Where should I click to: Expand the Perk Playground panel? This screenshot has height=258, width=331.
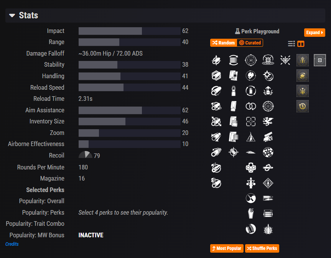point(315,33)
